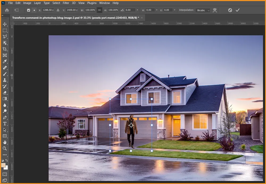
Task: Activate the Hand tool
Action: point(5,142)
